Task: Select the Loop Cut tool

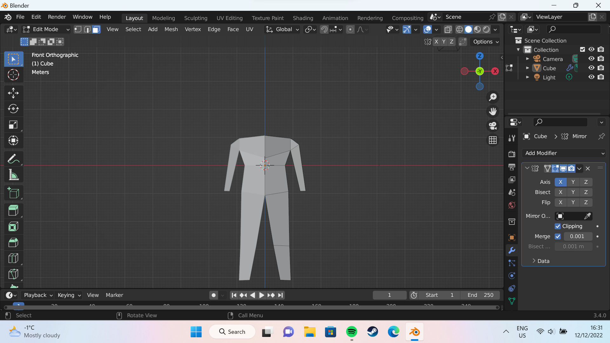Action: tap(13, 258)
